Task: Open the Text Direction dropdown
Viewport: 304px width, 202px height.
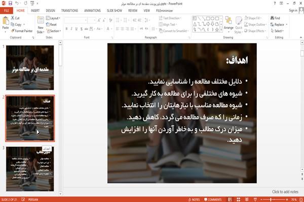Action: (x=170, y=18)
